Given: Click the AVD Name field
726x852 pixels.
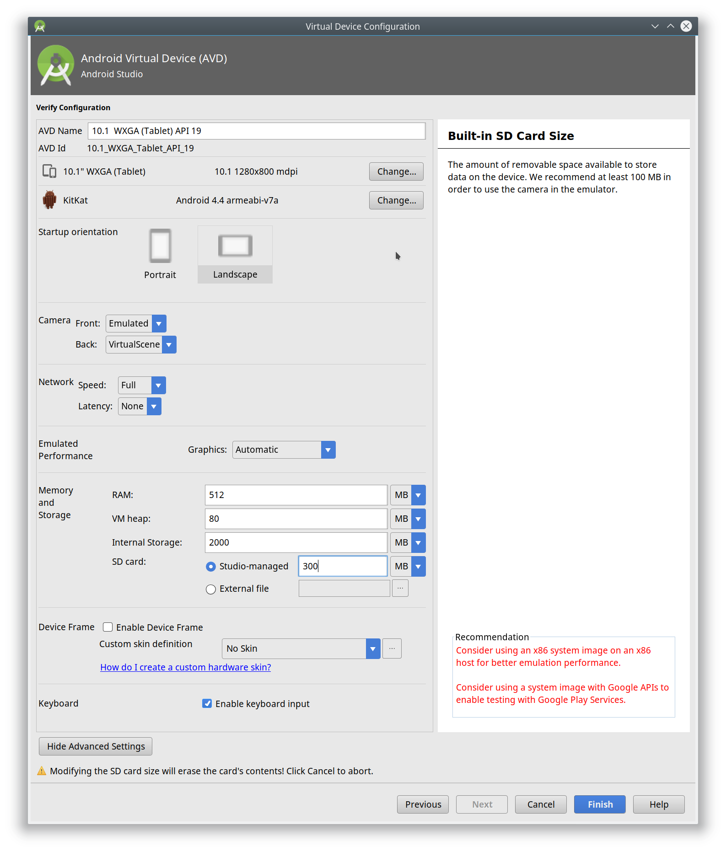Looking at the screenshot, I should tap(257, 131).
